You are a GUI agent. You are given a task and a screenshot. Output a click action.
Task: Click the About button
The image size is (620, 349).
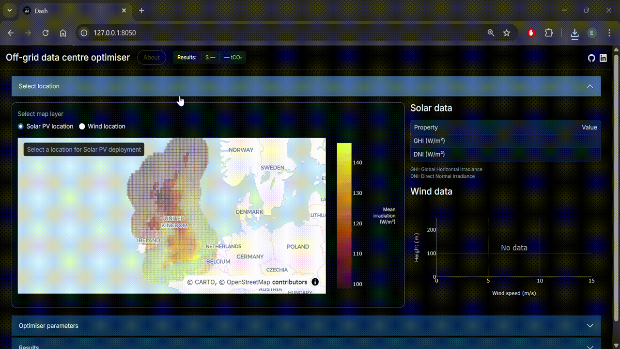coord(152,58)
